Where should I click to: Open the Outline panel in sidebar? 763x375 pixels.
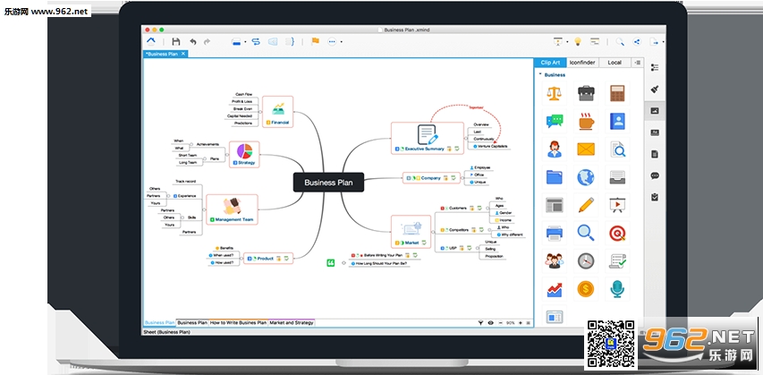[655, 67]
